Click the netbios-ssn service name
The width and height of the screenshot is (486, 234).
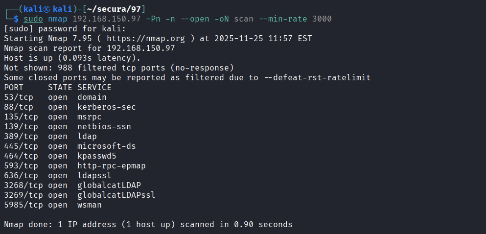104,126
